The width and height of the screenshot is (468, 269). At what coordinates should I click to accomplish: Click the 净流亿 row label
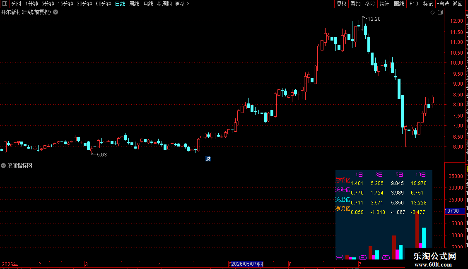click(343, 209)
